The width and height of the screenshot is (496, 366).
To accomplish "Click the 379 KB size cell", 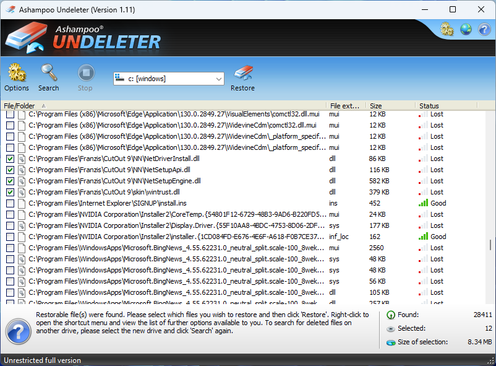I will click(x=379, y=192).
